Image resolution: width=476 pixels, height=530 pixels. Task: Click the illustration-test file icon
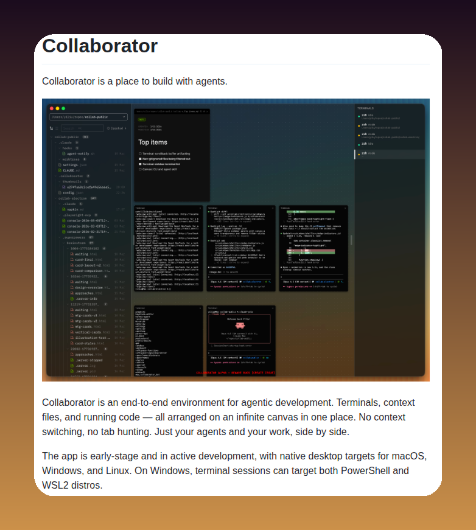(72, 338)
